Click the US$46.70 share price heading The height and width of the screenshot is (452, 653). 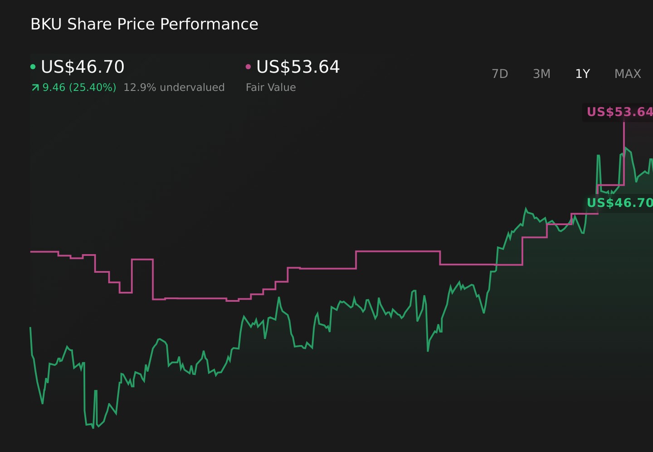[x=83, y=67]
